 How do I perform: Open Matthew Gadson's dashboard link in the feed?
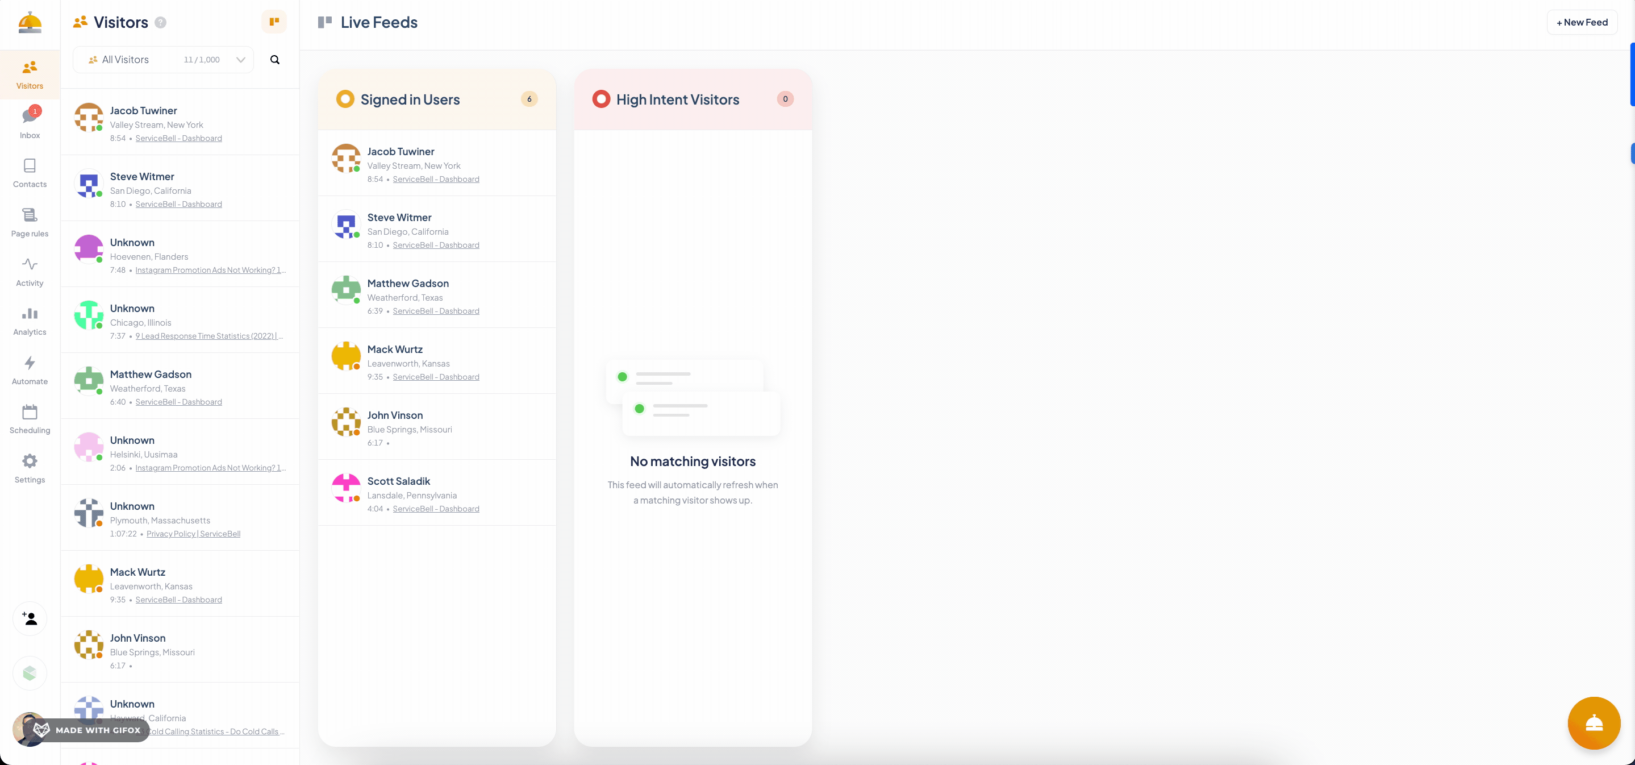[436, 311]
